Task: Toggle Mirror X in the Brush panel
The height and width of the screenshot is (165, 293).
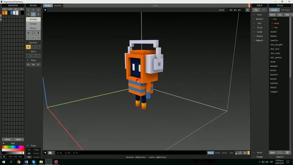Action: (28, 47)
